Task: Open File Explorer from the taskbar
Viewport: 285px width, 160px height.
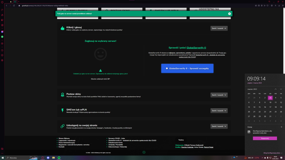Action: coord(54,158)
